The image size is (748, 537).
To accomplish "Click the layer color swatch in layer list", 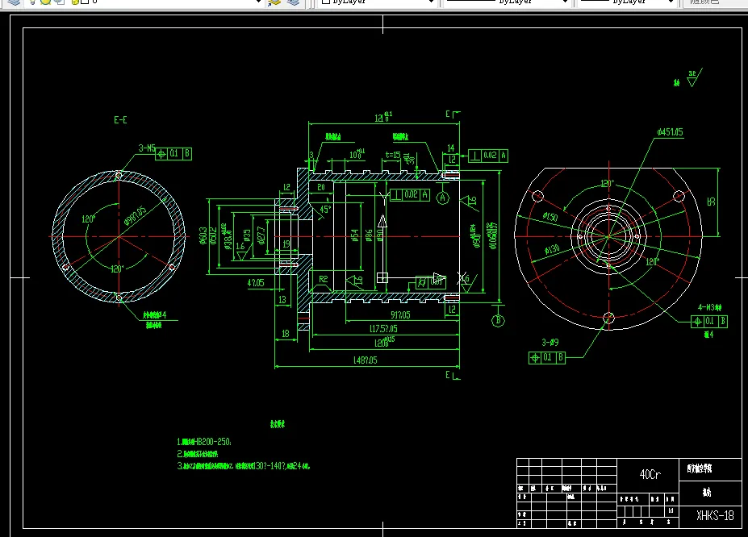I will coord(77,2).
